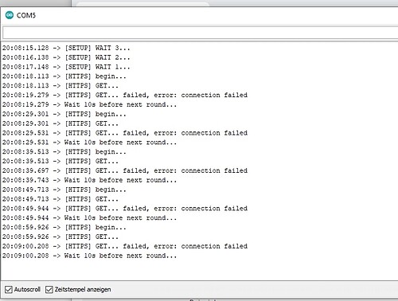Viewport: 398px width, 301px height.
Task: Click the Arduino logo icon beside COM5
Action: (x=10, y=15)
